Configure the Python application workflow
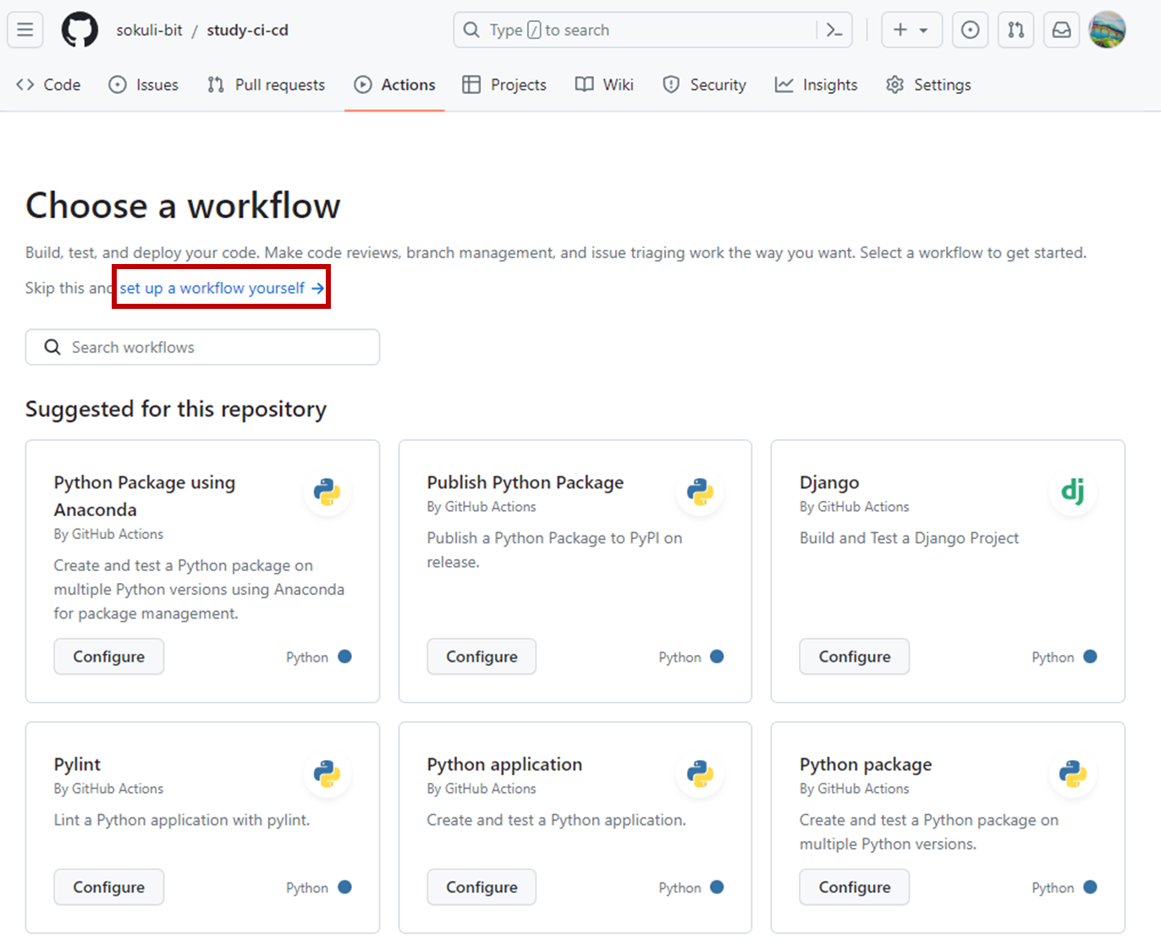The height and width of the screenshot is (952, 1161). [x=481, y=887]
